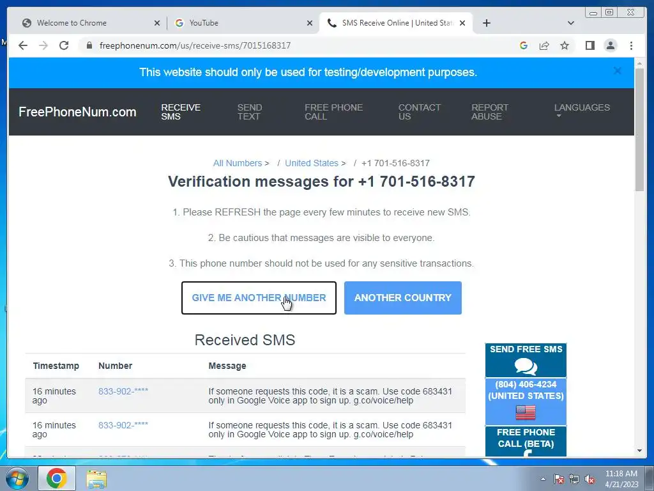Click the Message column header
The width and height of the screenshot is (654, 491).
pyautogui.click(x=227, y=366)
